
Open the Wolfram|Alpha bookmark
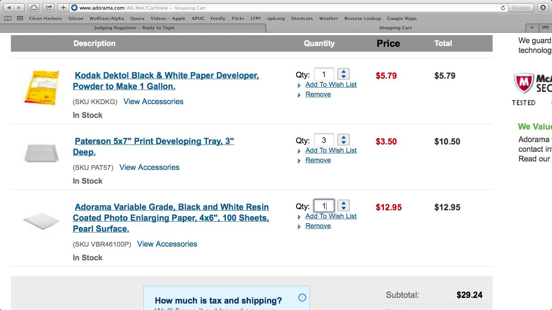107,19
